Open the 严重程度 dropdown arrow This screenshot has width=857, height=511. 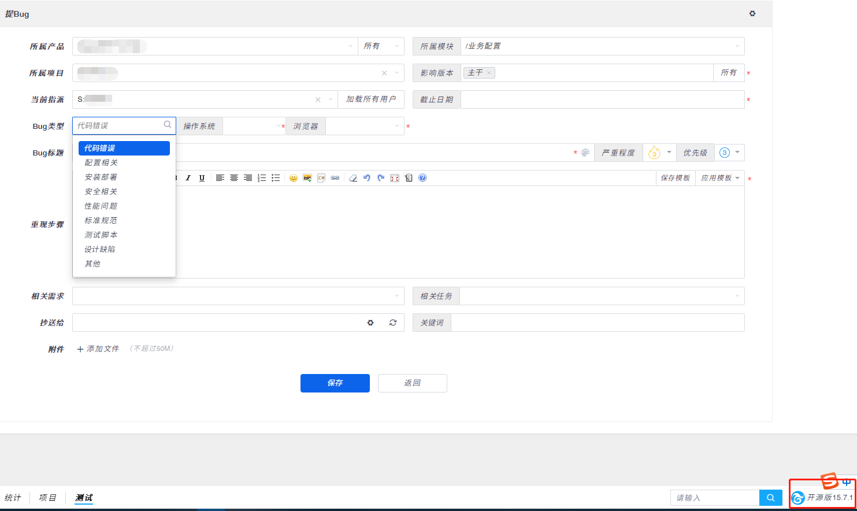[x=669, y=153]
